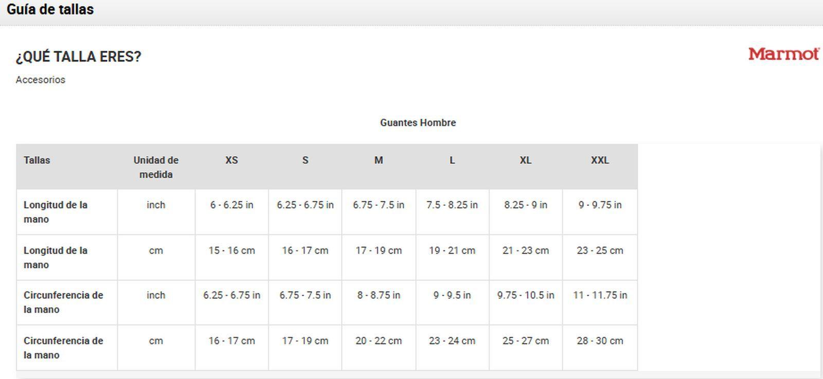Viewport: 823px width, 379px height.
Task: Click the 28 - 30 cm cell
Action: pos(600,341)
